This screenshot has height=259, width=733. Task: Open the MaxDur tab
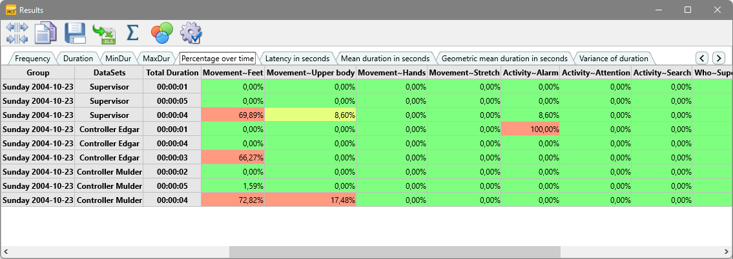(x=156, y=59)
